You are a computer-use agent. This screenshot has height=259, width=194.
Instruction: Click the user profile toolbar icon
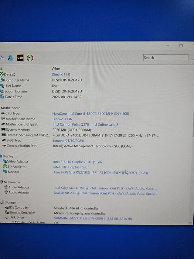pos(10,58)
